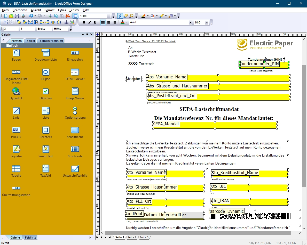Select the Hyperlink gallery item
Viewport: 307px width, 245px height.
coord(16,94)
